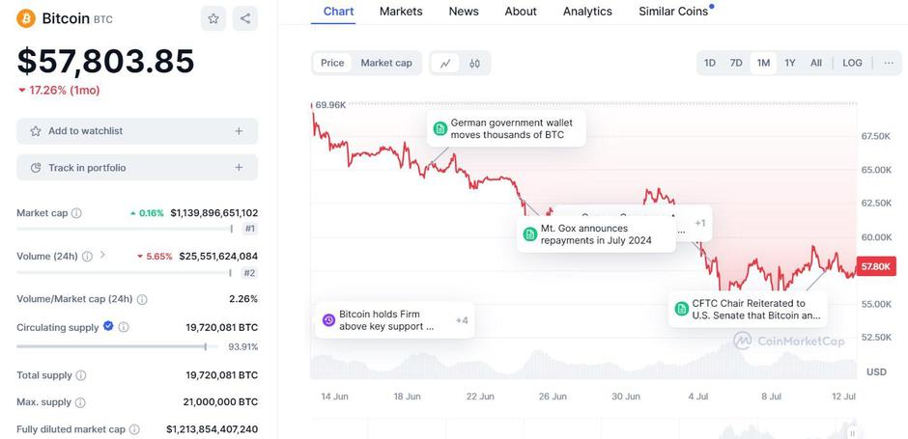The image size is (908, 439).
Task: Select the 1Y time range
Action: (790, 63)
